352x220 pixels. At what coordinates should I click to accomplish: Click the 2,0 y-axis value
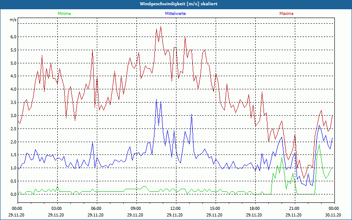click(x=14, y=142)
